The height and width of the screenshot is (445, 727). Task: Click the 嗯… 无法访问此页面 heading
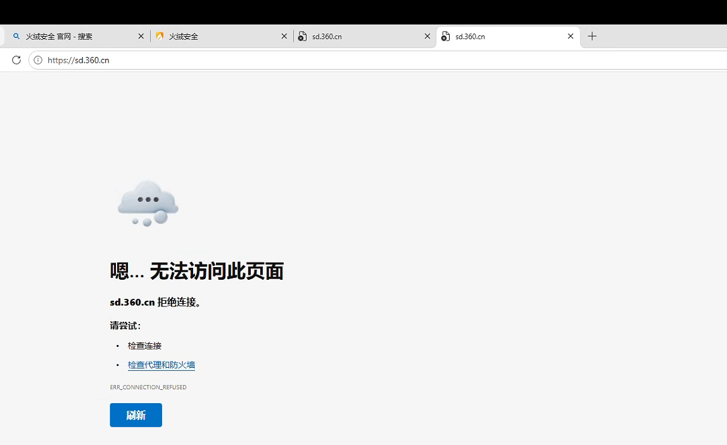click(196, 271)
